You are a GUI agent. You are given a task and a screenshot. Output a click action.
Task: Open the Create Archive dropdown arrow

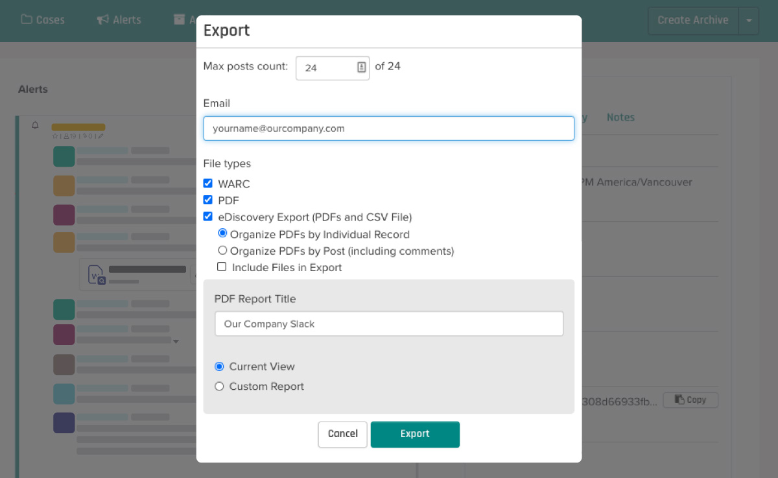(x=749, y=21)
